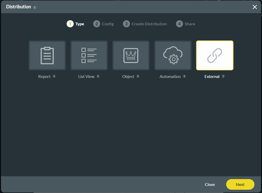262x193 pixels.
Task: Open the info tooltip beside List View
Action: pos(98,76)
